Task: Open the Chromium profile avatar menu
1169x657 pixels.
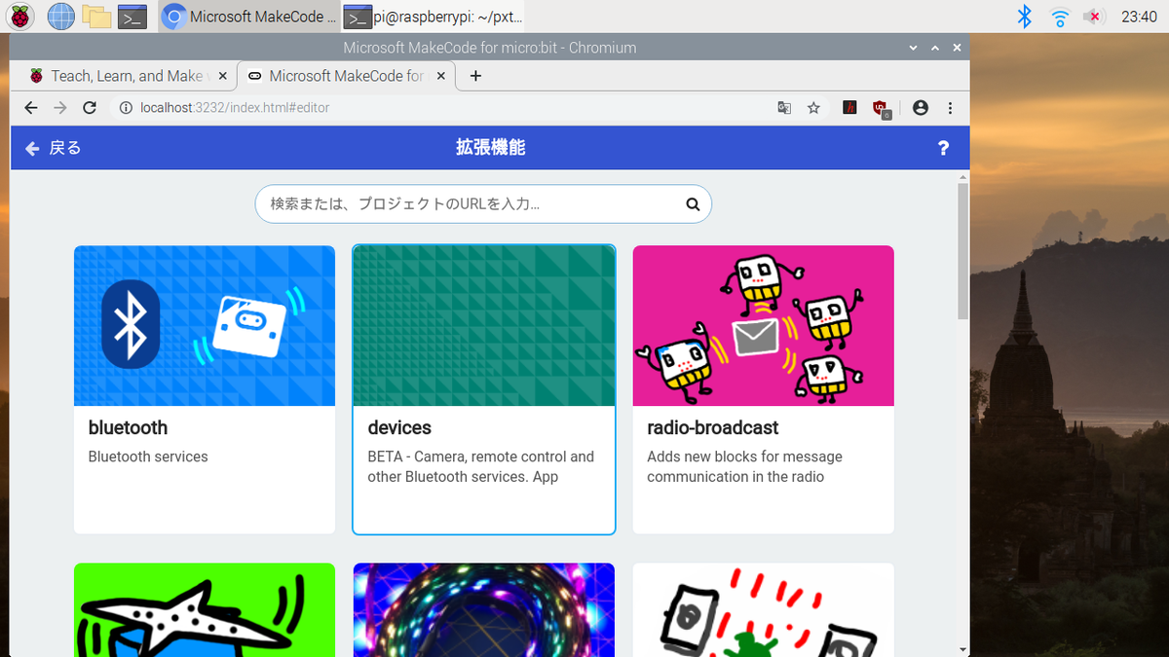Action: coord(921,108)
